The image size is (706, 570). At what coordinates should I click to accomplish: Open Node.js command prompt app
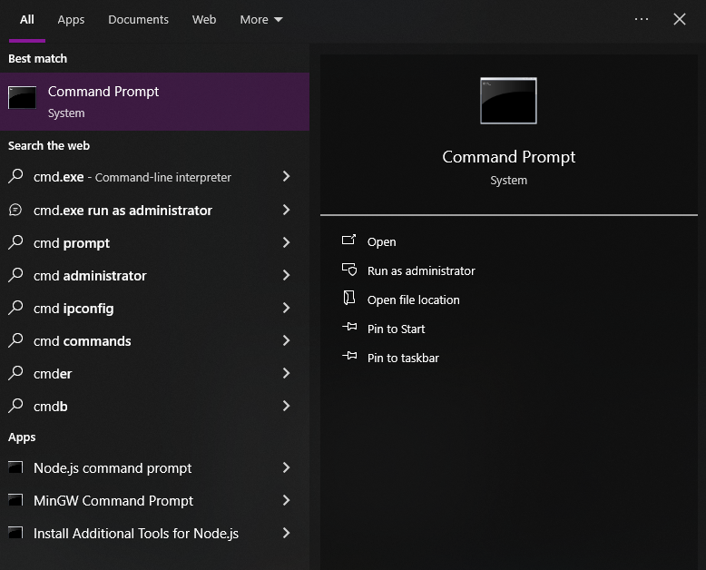154,468
